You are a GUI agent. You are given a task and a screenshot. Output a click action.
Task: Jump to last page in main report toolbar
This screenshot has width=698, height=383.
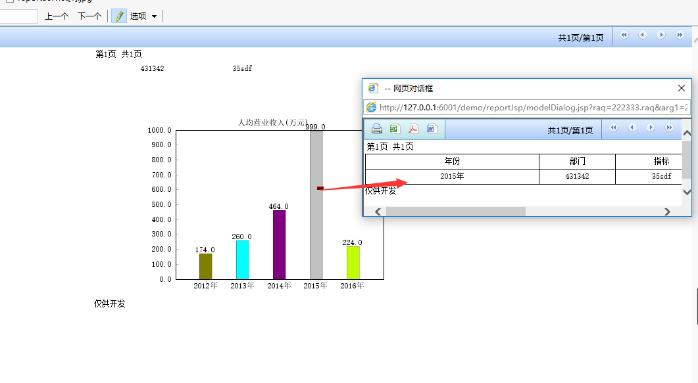(680, 35)
